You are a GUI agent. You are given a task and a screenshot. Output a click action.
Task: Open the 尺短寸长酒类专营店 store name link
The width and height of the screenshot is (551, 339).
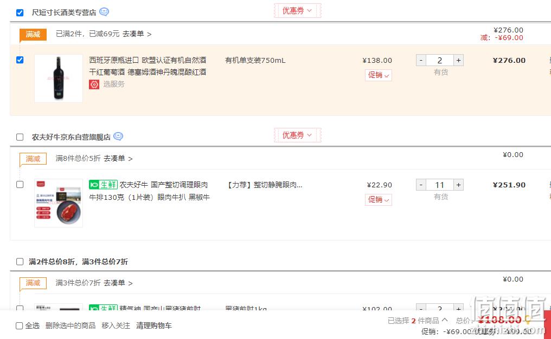(x=64, y=12)
